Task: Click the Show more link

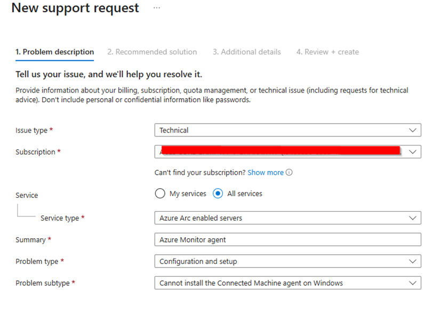Action: [x=266, y=173]
